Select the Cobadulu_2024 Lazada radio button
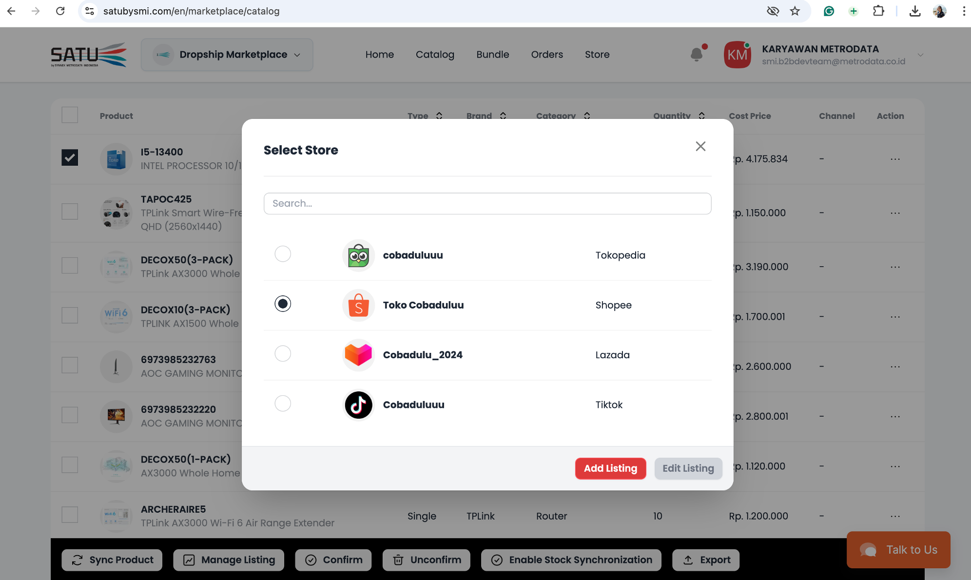971x580 pixels. pos(283,353)
